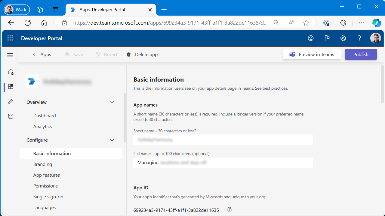The width and height of the screenshot is (385, 216).
Task: Open the account profile picture
Action: [x=376, y=38]
